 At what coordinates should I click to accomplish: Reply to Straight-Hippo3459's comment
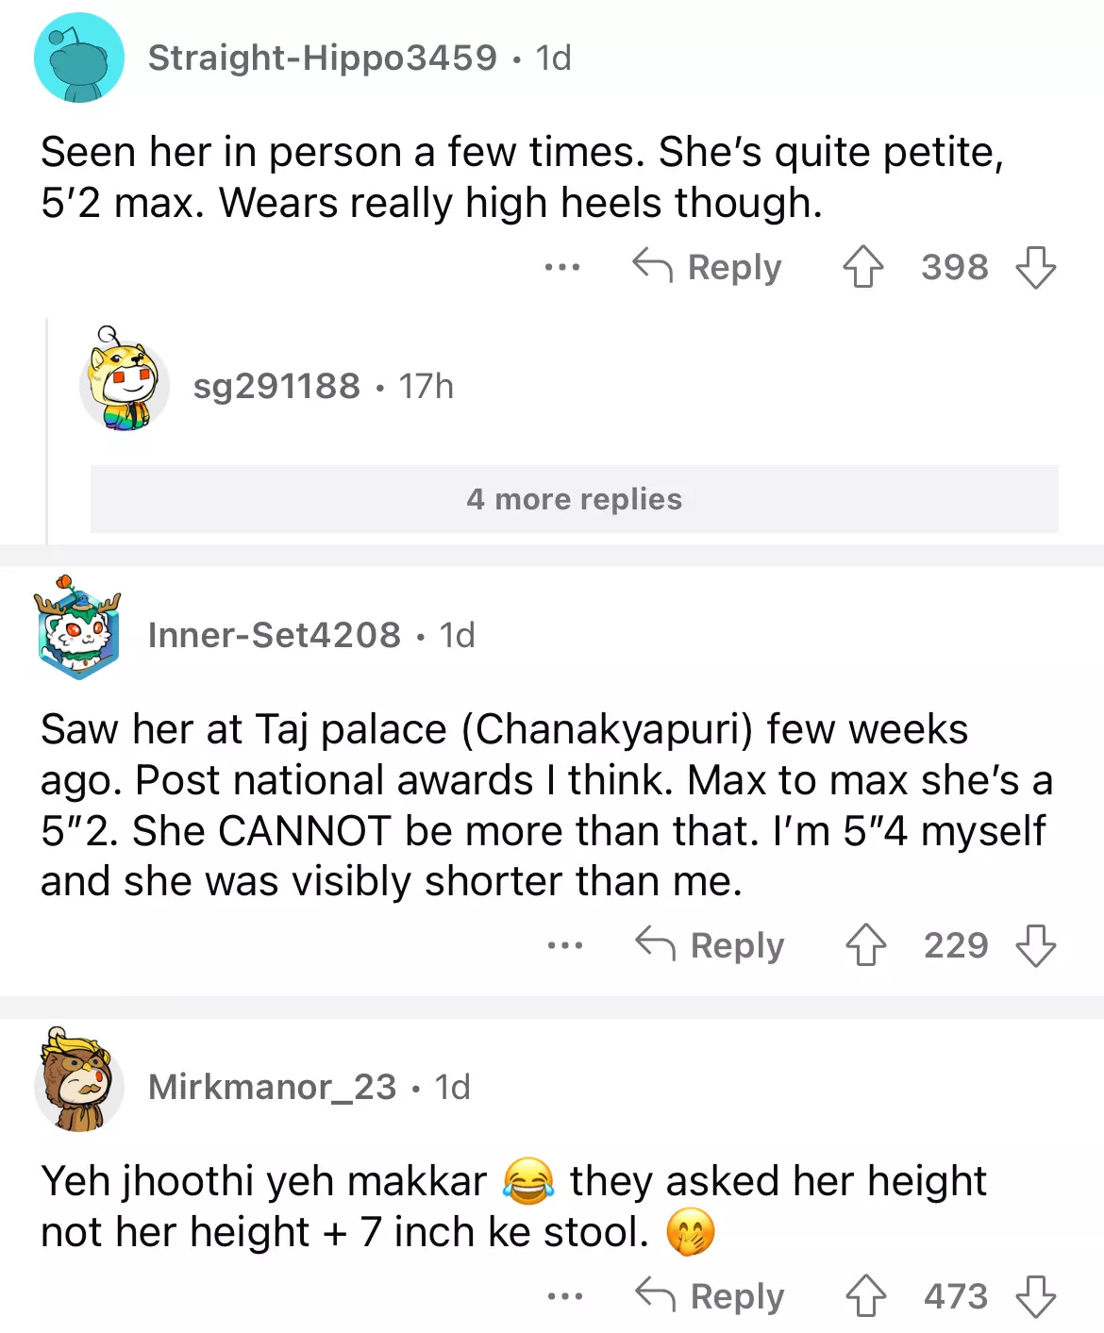click(x=708, y=267)
